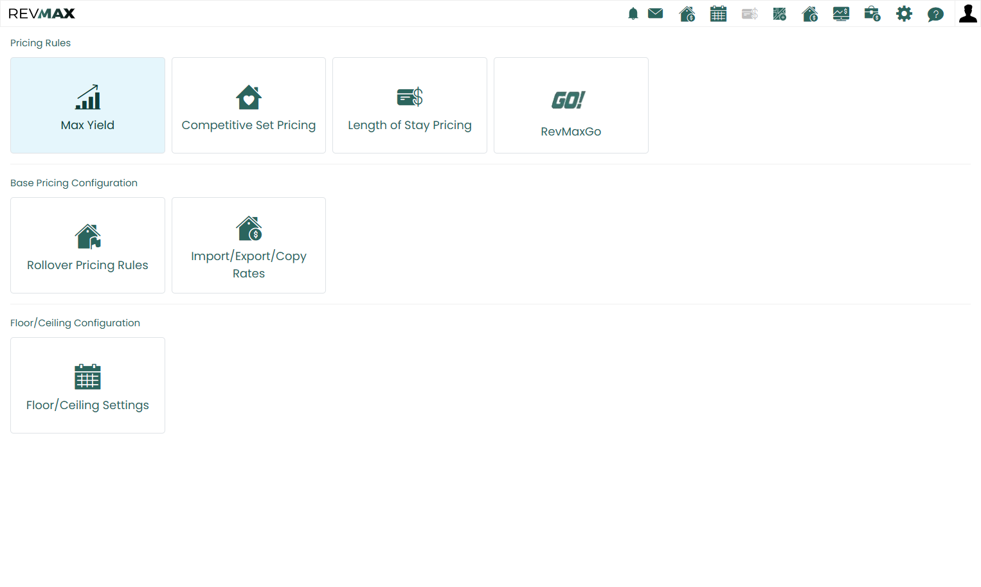Click the 'Pricing Rules' section heading
Image resolution: width=981 pixels, height=587 pixels.
(40, 43)
